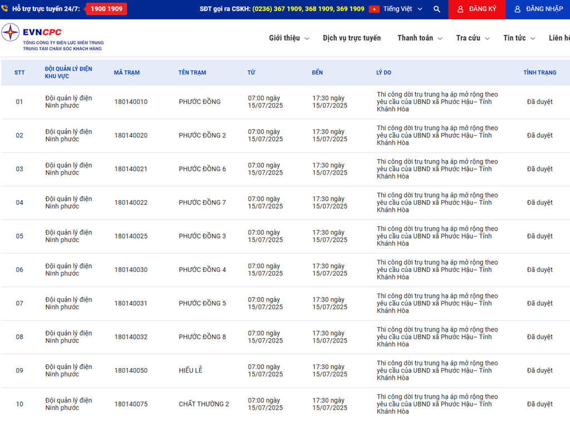The image size is (570, 421).
Task: Click user icon on Đăng nhập button
Action: [517, 9]
